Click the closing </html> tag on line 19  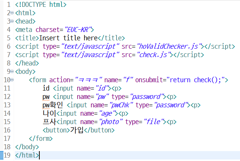click(x=27, y=155)
